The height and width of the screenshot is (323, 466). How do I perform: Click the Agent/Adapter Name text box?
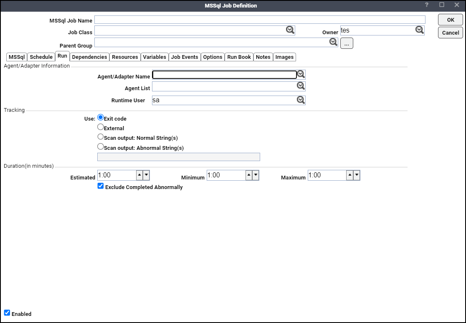pyautogui.click(x=224, y=75)
